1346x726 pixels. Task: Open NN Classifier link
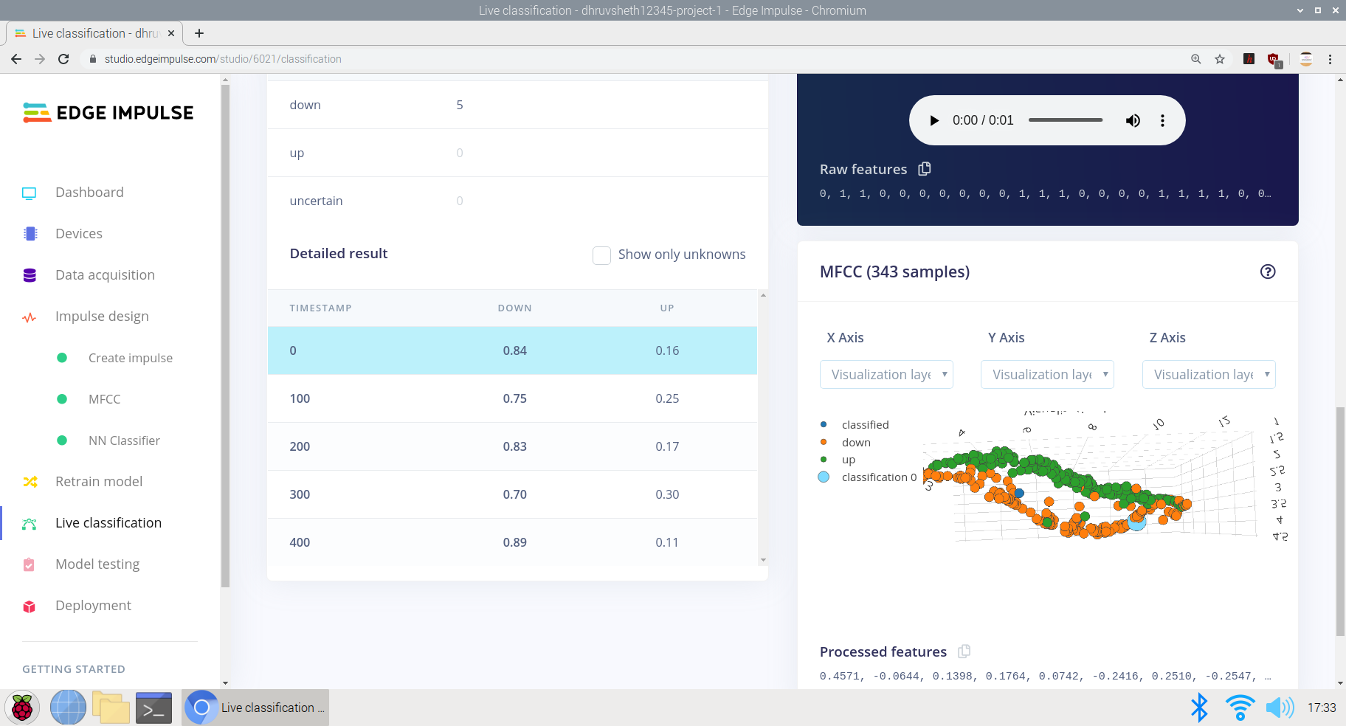(x=124, y=440)
